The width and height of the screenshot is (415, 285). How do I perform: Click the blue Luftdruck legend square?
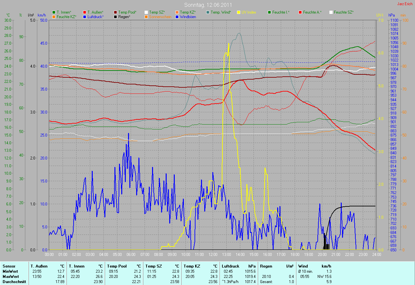85,16
